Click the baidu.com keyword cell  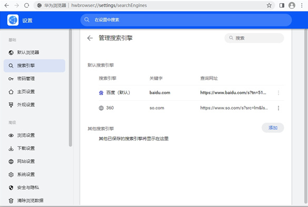coord(159,93)
